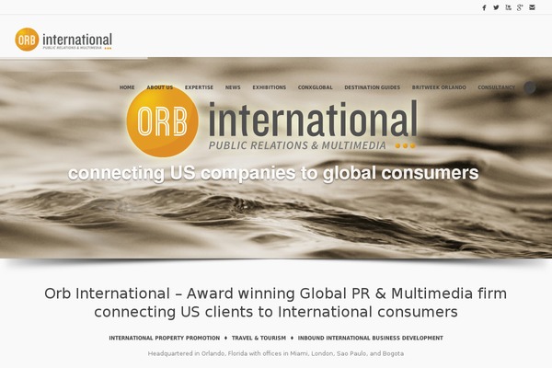Open the BritWeek Orlando menu item
Viewport: 552px width, 368px height.
click(439, 87)
